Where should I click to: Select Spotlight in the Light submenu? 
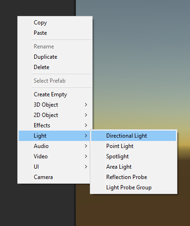coord(133,156)
